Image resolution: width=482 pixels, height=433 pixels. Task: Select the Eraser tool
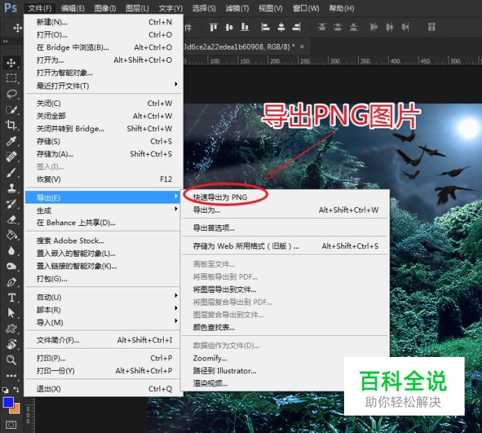pyautogui.click(x=11, y=220)
